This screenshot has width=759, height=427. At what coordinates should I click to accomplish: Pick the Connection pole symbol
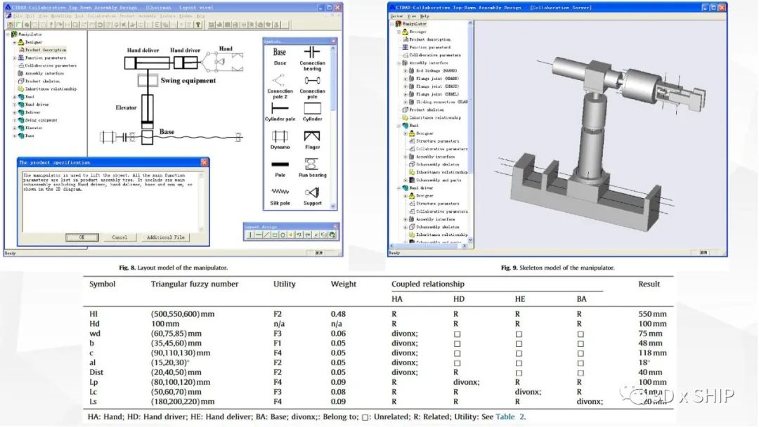point(312,86)
